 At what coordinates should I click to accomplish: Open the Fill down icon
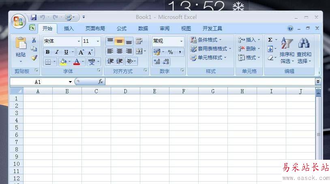tap(270, 49)
